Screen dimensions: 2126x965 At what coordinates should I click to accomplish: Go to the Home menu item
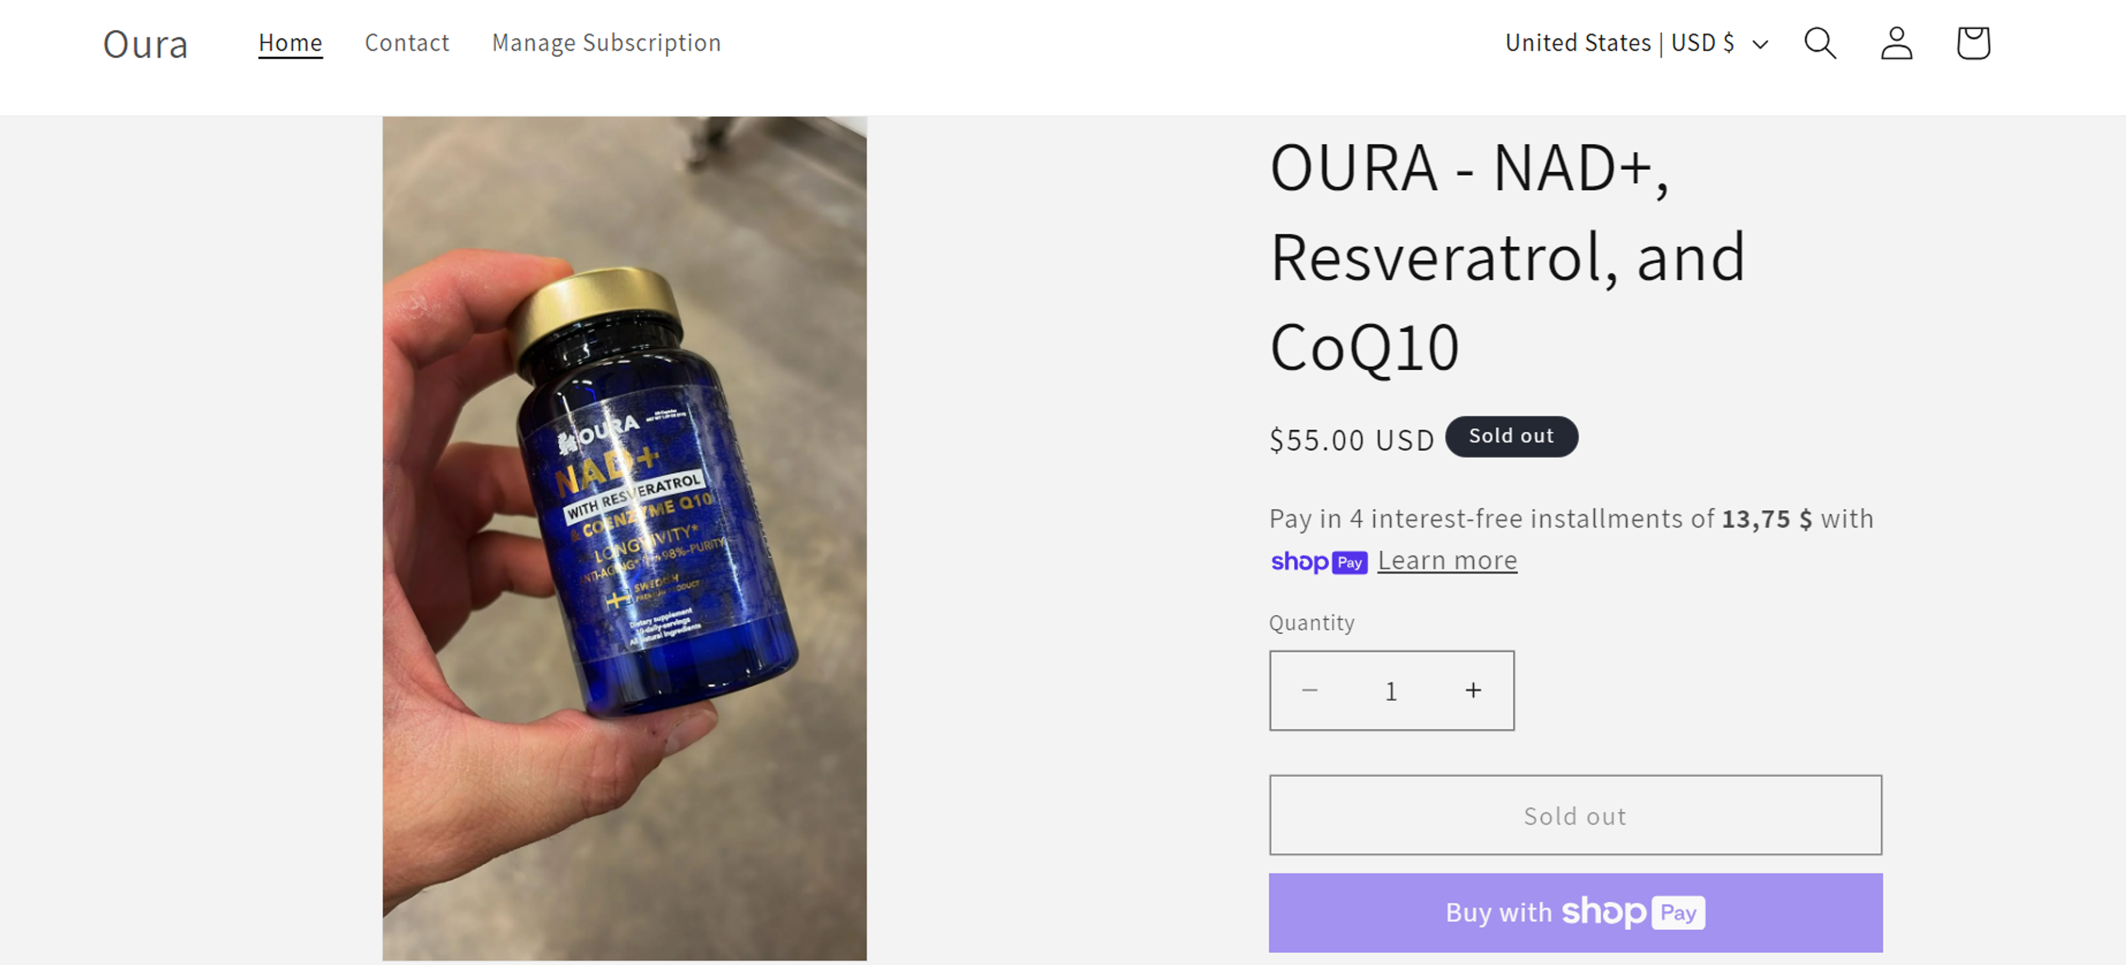tap(291, 43)
